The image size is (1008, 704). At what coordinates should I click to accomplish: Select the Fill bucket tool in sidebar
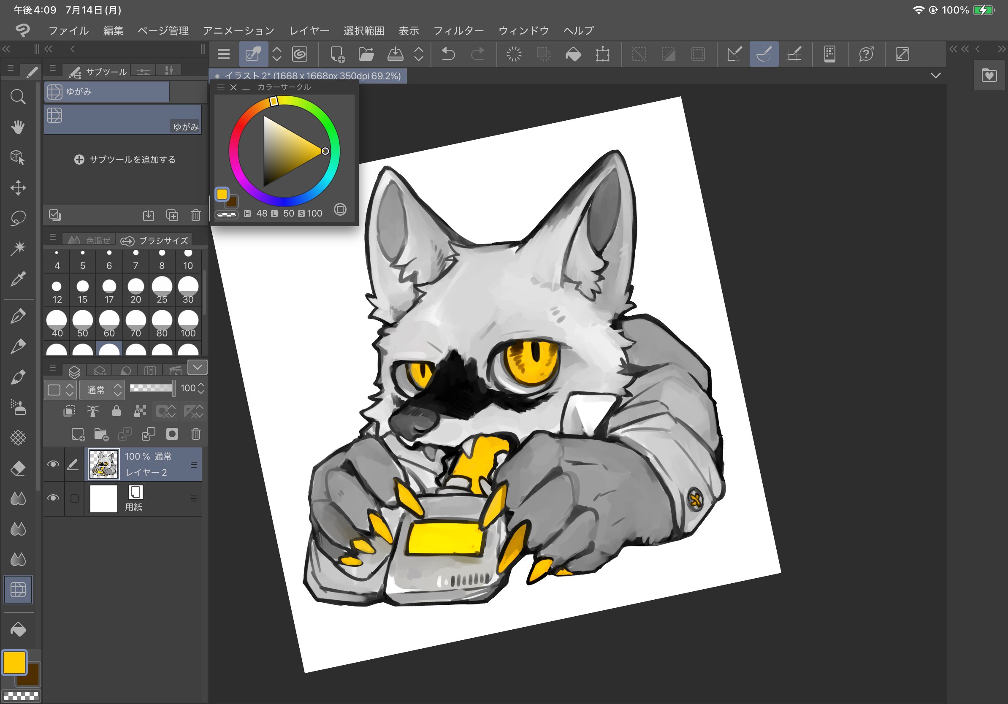tap(18, 630)
